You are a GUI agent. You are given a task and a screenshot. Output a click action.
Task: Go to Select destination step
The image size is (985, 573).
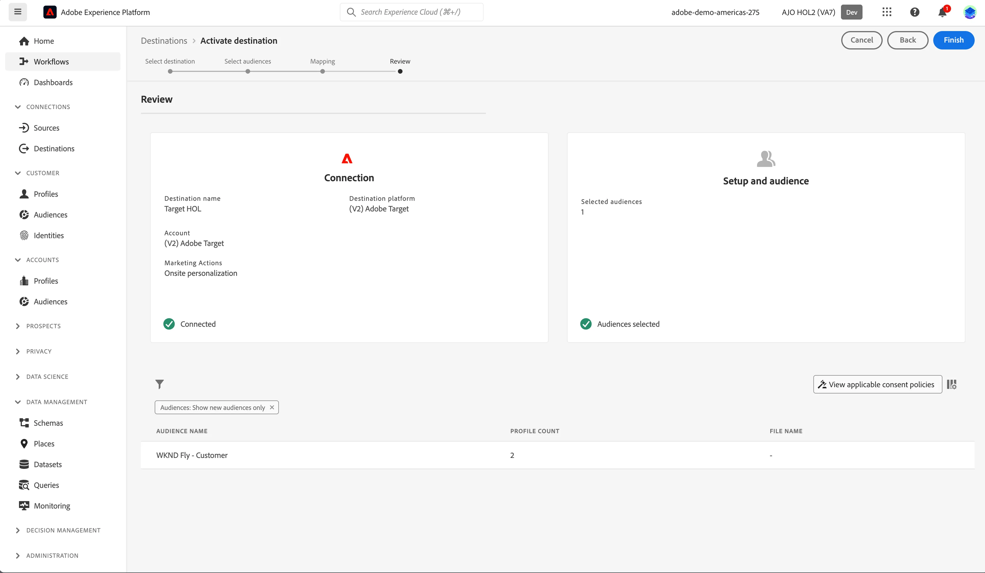pos(170,65)
